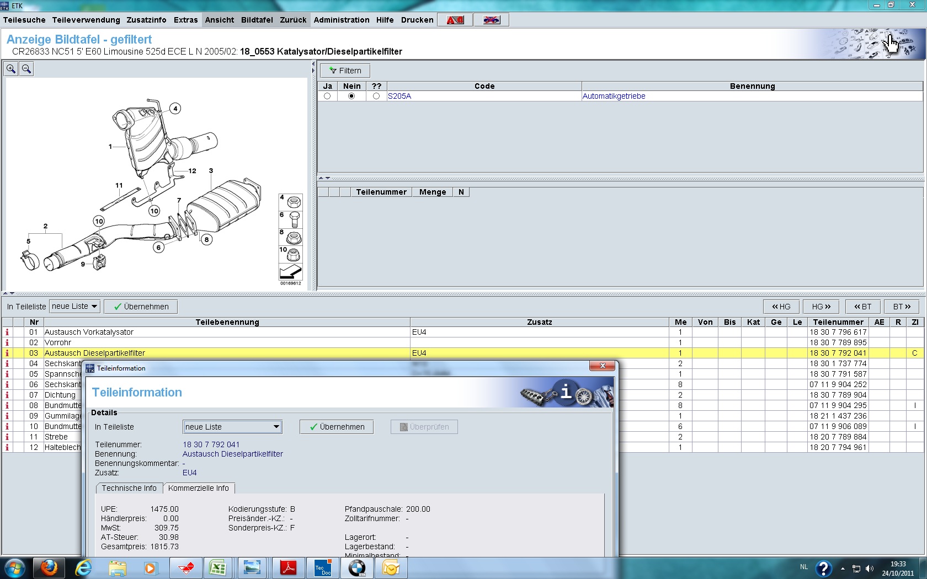Viewport: 927px width, 579px height.
Task: Select Ja radio for S205A
Action: click(327, 96)
